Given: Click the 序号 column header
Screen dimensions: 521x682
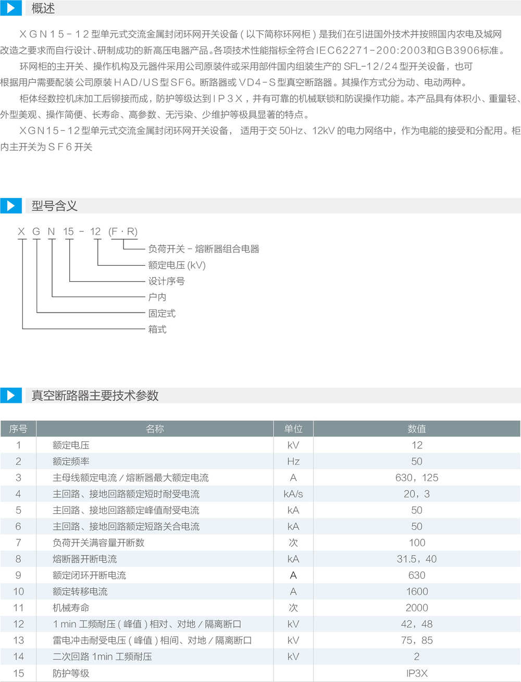Looking at the screenshot, I should click(18, 429).
